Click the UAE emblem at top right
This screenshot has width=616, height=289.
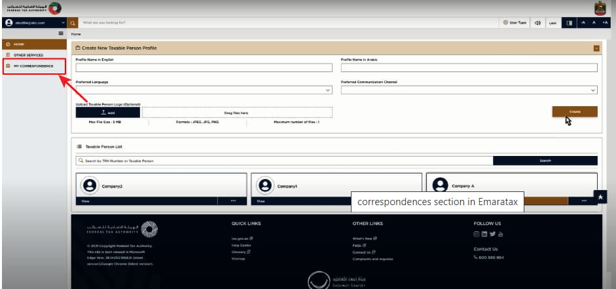[600, 9]
